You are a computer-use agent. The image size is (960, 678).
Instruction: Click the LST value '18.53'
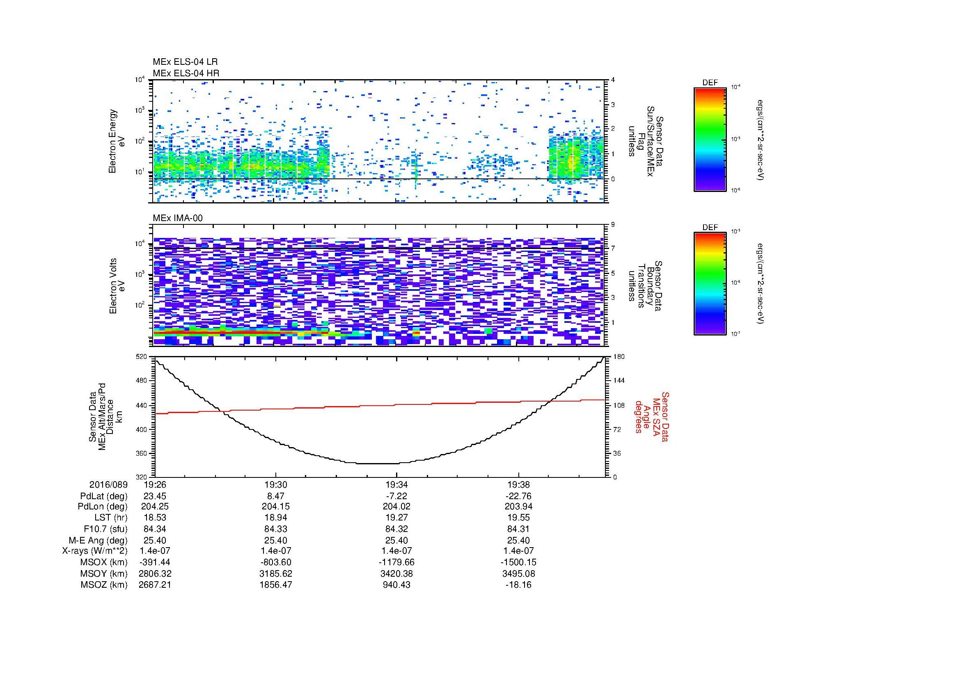tap(155, 518)
